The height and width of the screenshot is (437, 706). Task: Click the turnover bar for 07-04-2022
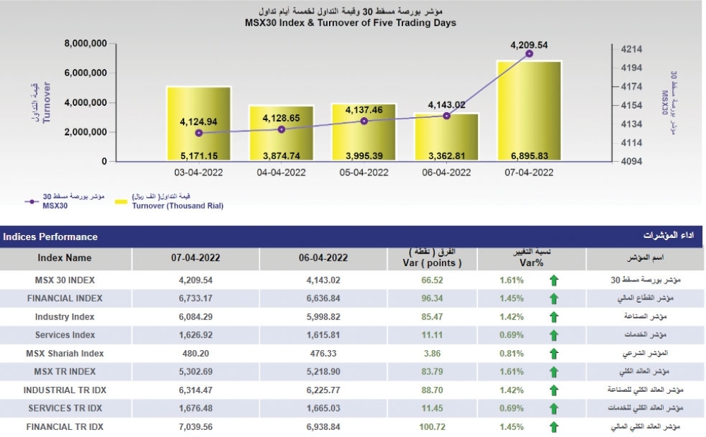pos(529,111)
